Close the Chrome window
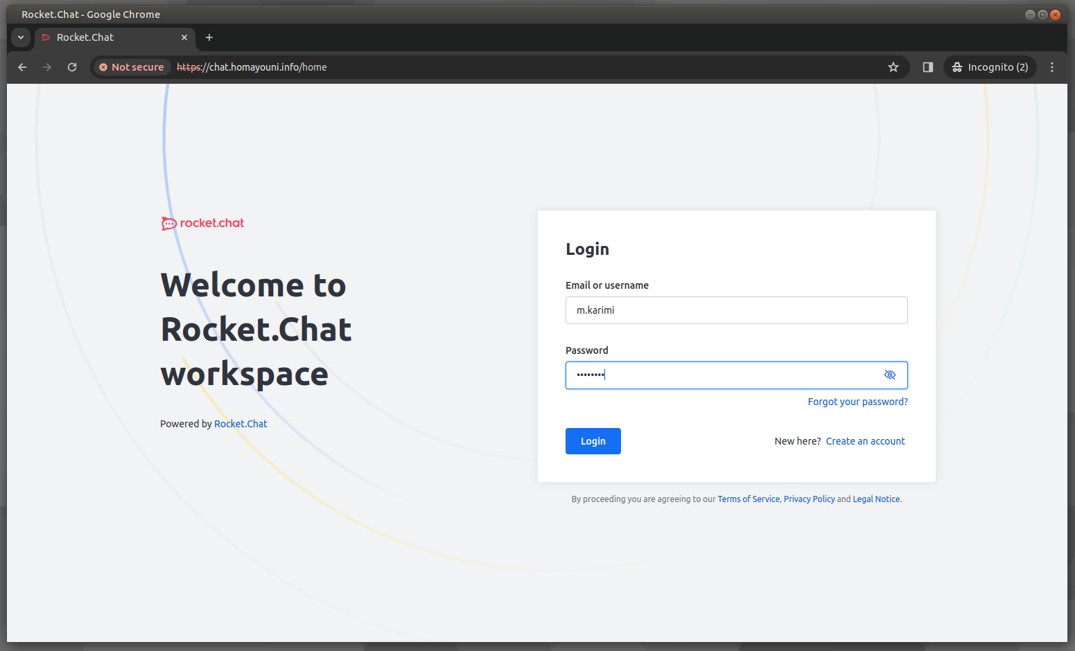Image resolution: width=1075 pixels, height=651 pixels. [1055, 15]
